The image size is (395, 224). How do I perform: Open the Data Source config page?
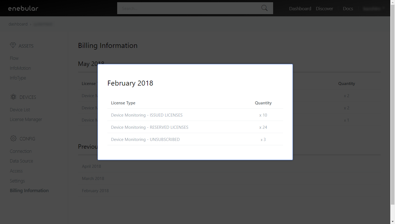tap(21, 161)
